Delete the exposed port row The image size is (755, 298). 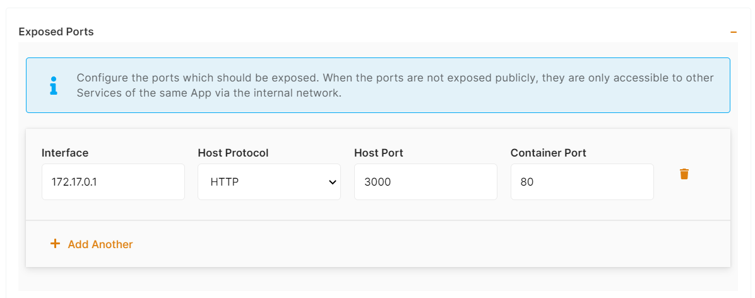coord(684,174)
